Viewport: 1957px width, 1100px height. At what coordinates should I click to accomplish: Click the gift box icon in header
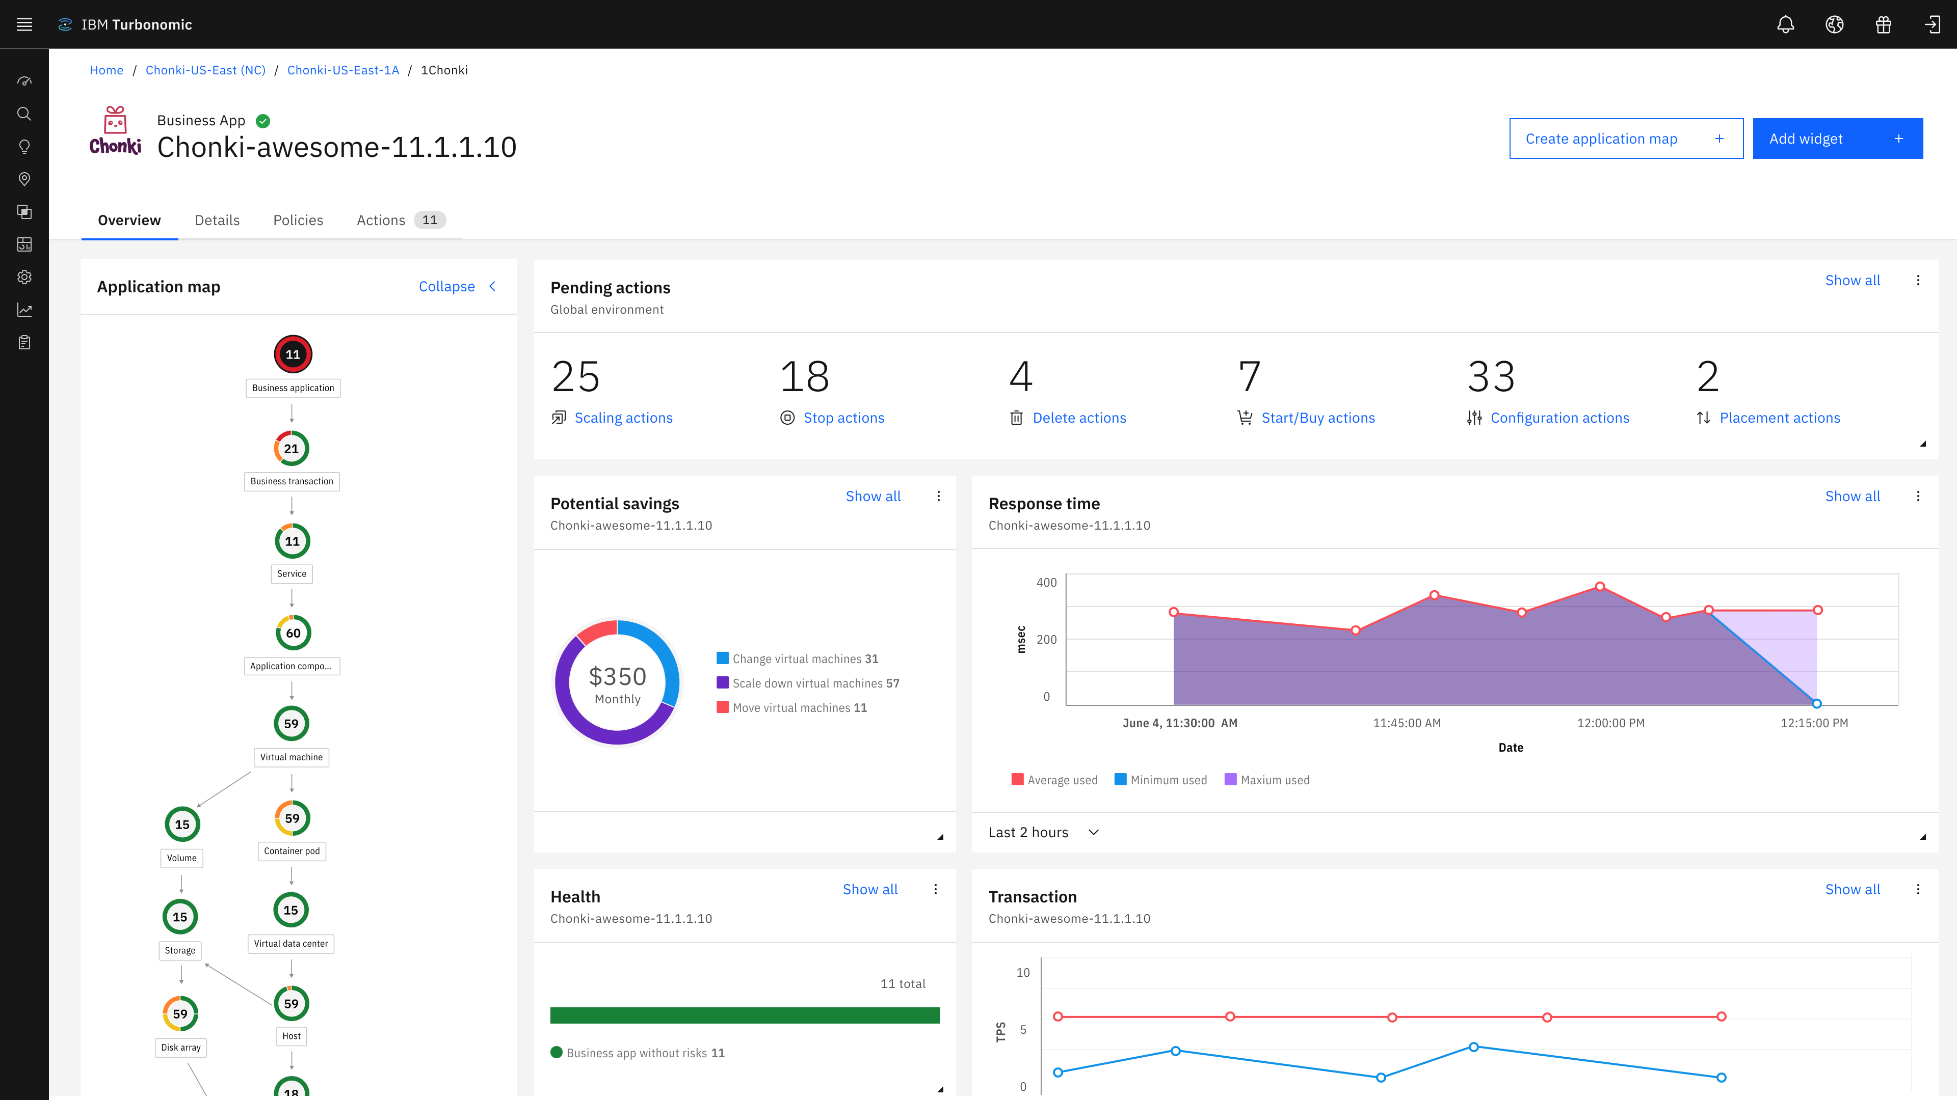1883,24
